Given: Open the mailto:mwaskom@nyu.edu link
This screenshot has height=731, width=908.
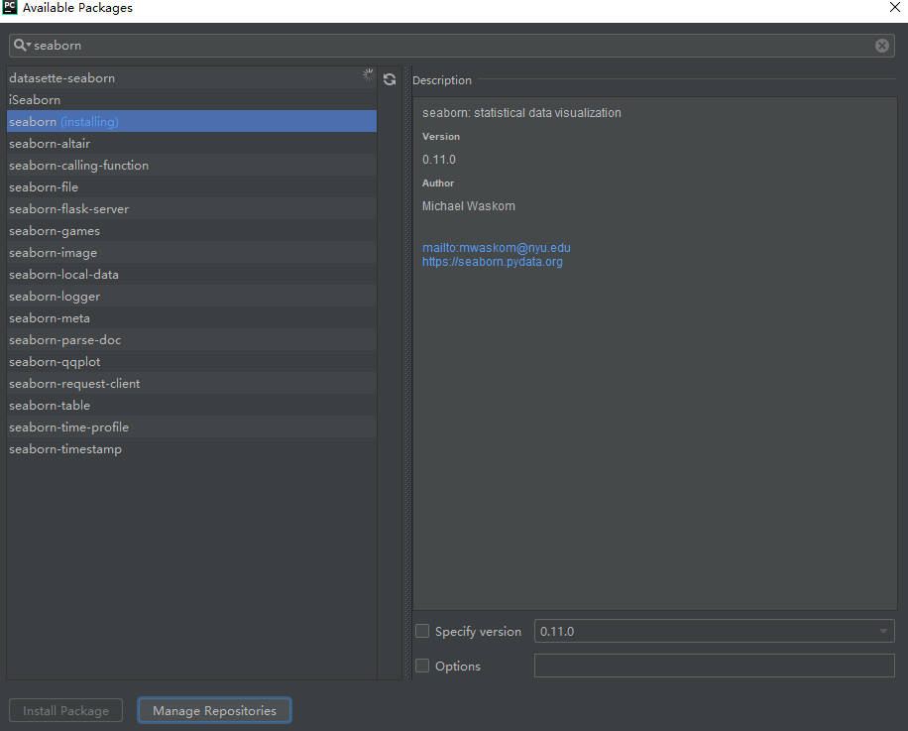Looking at the screenshot, I should [x=497, y=247].
